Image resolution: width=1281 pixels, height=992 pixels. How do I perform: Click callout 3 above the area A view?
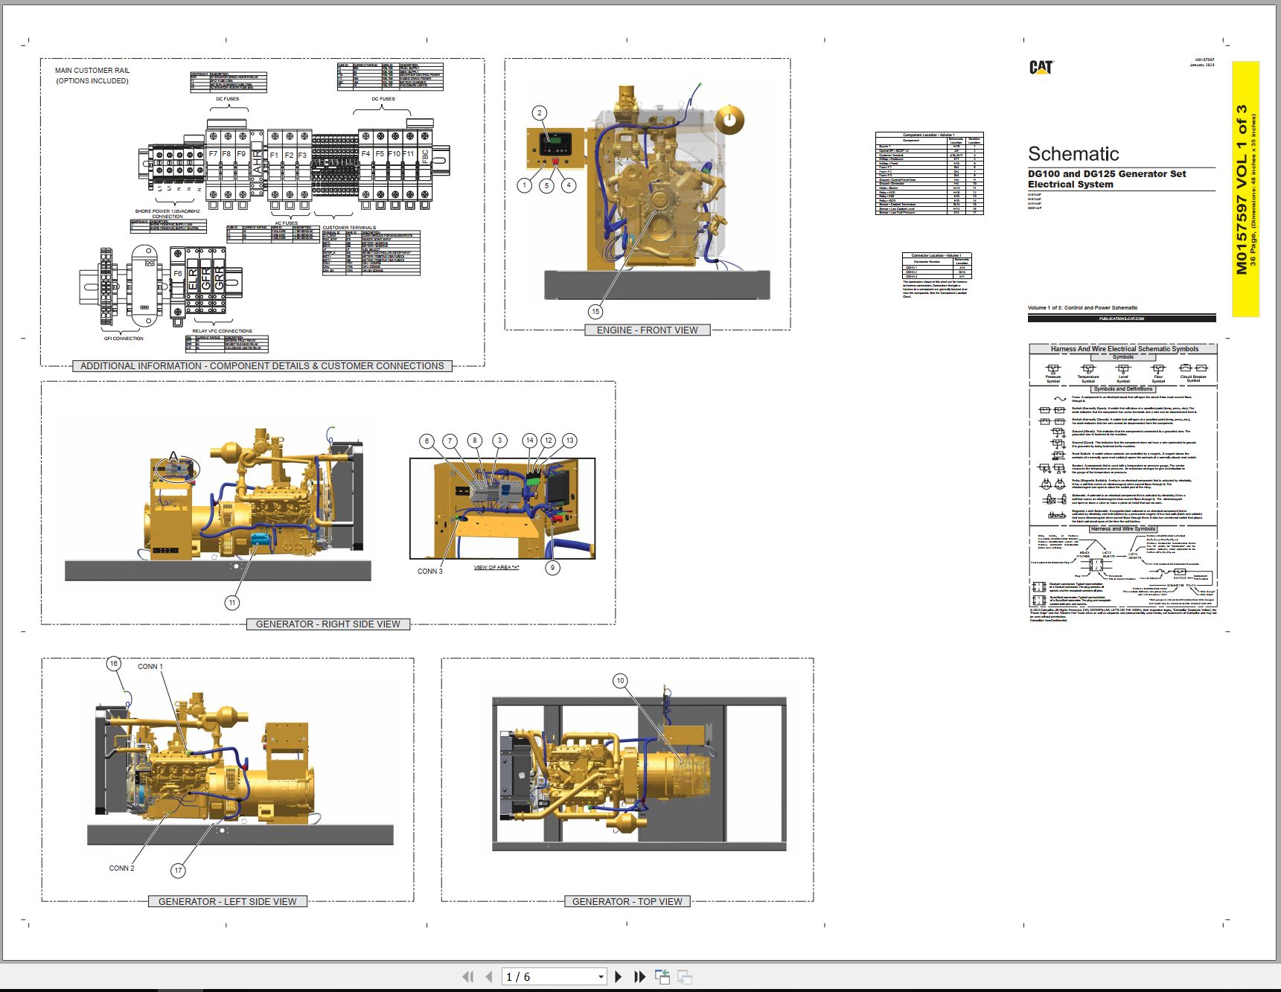coord(500,441)
